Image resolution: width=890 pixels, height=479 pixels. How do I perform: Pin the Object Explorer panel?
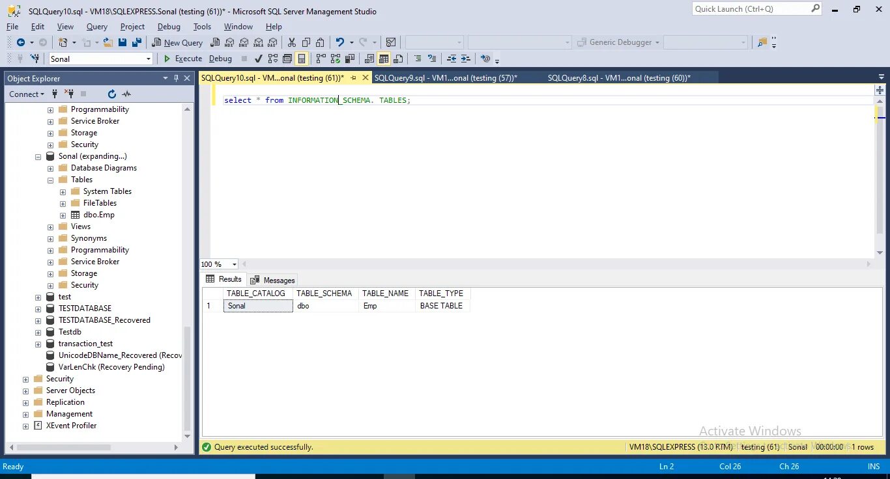point(176,78)
